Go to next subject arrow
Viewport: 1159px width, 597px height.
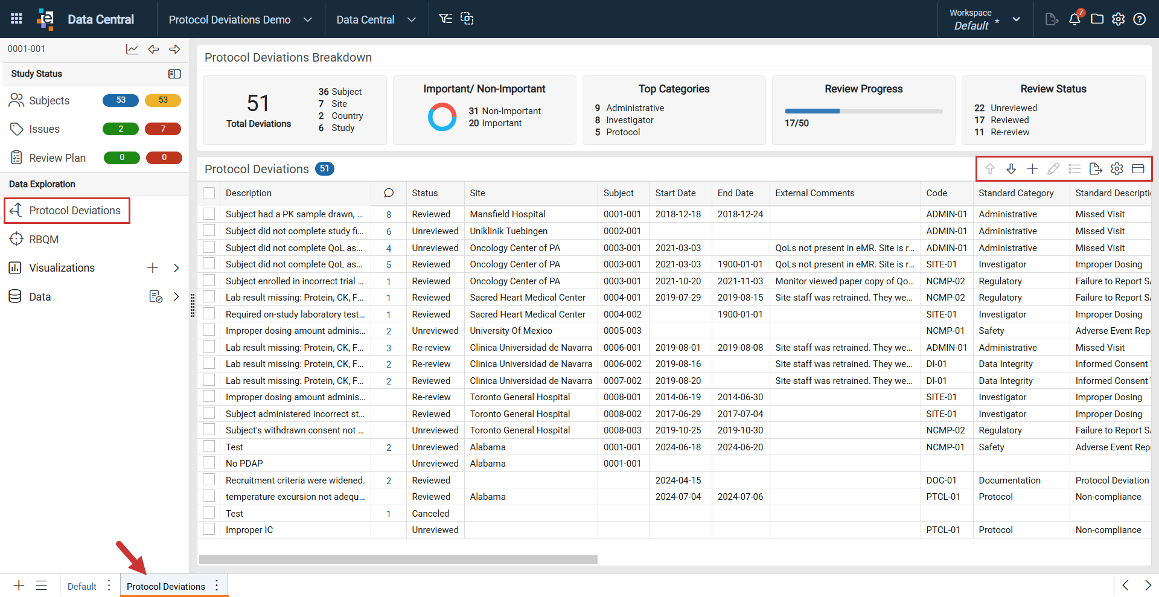coord(174,49)
